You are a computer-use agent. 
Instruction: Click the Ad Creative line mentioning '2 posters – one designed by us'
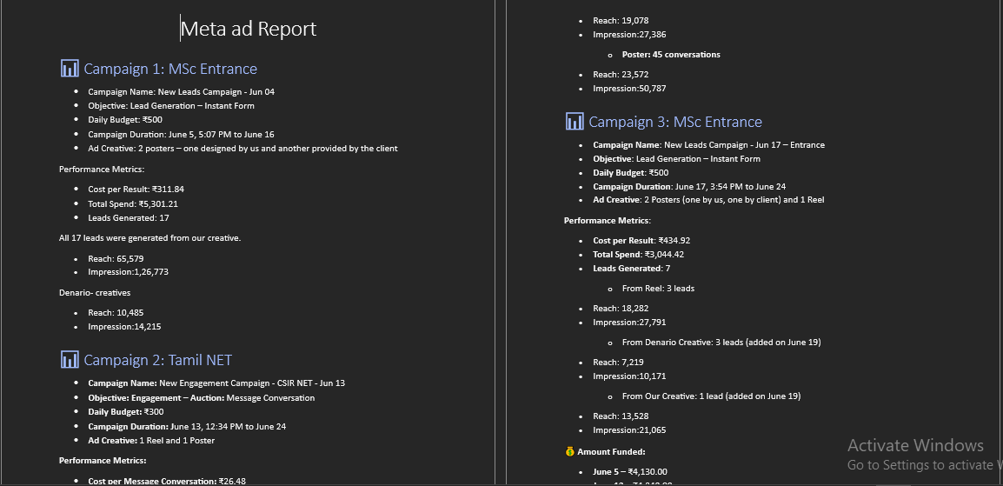tap(242, 149)
